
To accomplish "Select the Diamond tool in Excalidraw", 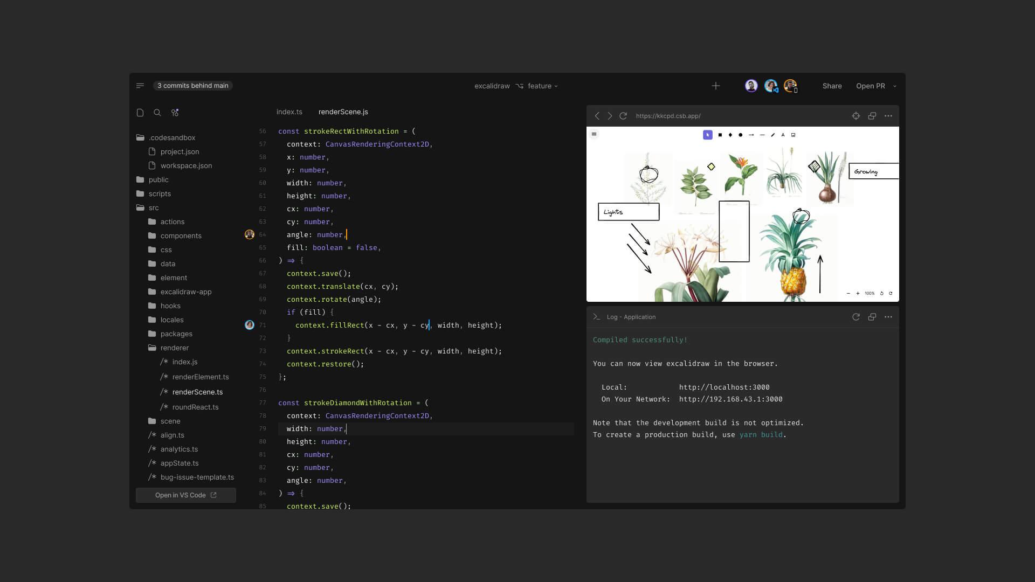I will pos(730,135).
